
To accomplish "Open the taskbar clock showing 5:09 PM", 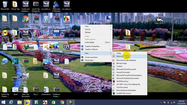I will (x=181, y=102).
